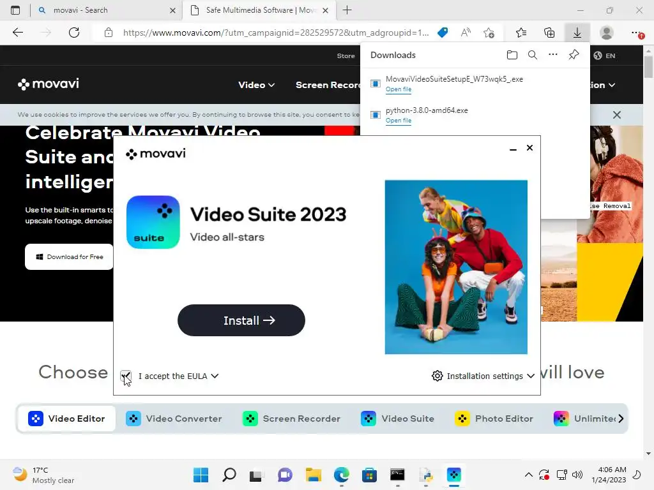
Task: Open Edge settings and more menu
Action: pyautogui.click(x=637, y=33)
